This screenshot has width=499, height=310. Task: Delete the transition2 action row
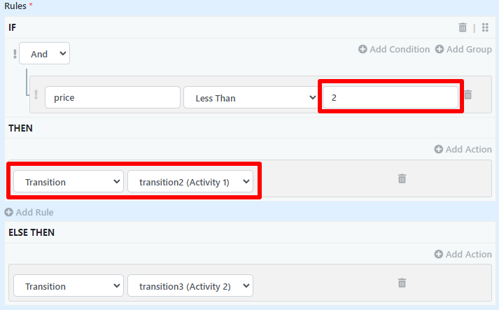(402, 178)
